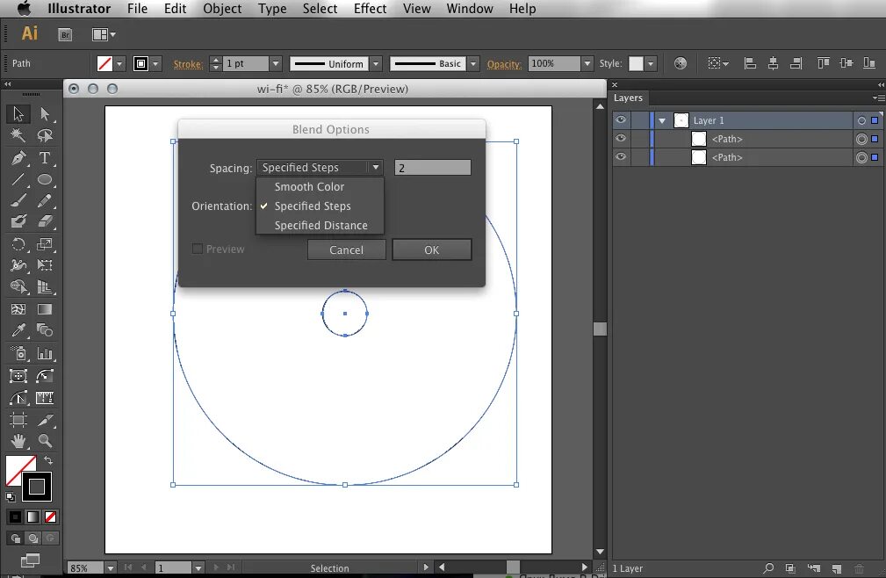Image resolution: width=886 pixels, height=578 pixels.
Task: Set color mode to None button
Action: 50,517
